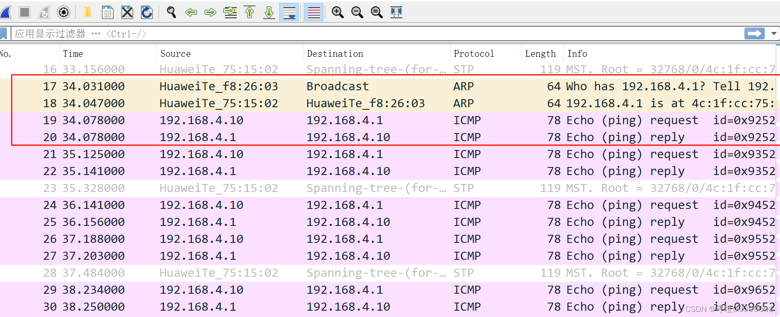Screen dimensions: 780x317
Task: Click the No. column header
Action: click(x=29, y=54)
